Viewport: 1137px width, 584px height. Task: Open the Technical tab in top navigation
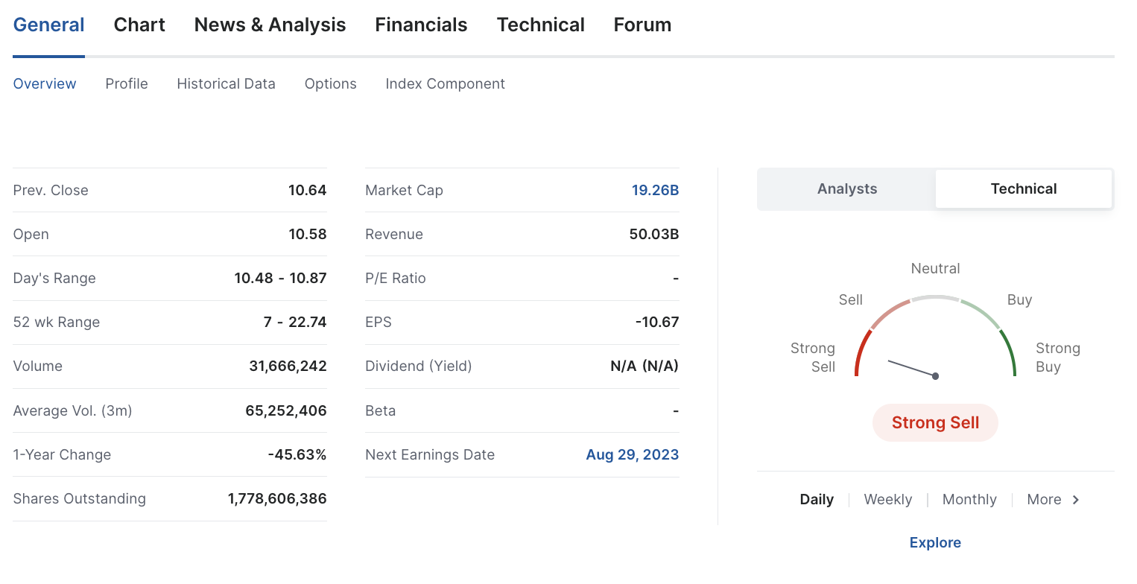(x=540, y=25)
